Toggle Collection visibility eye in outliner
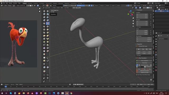Image resolution: width=169 pixels, height=95 pixels. tap(167, 9)
